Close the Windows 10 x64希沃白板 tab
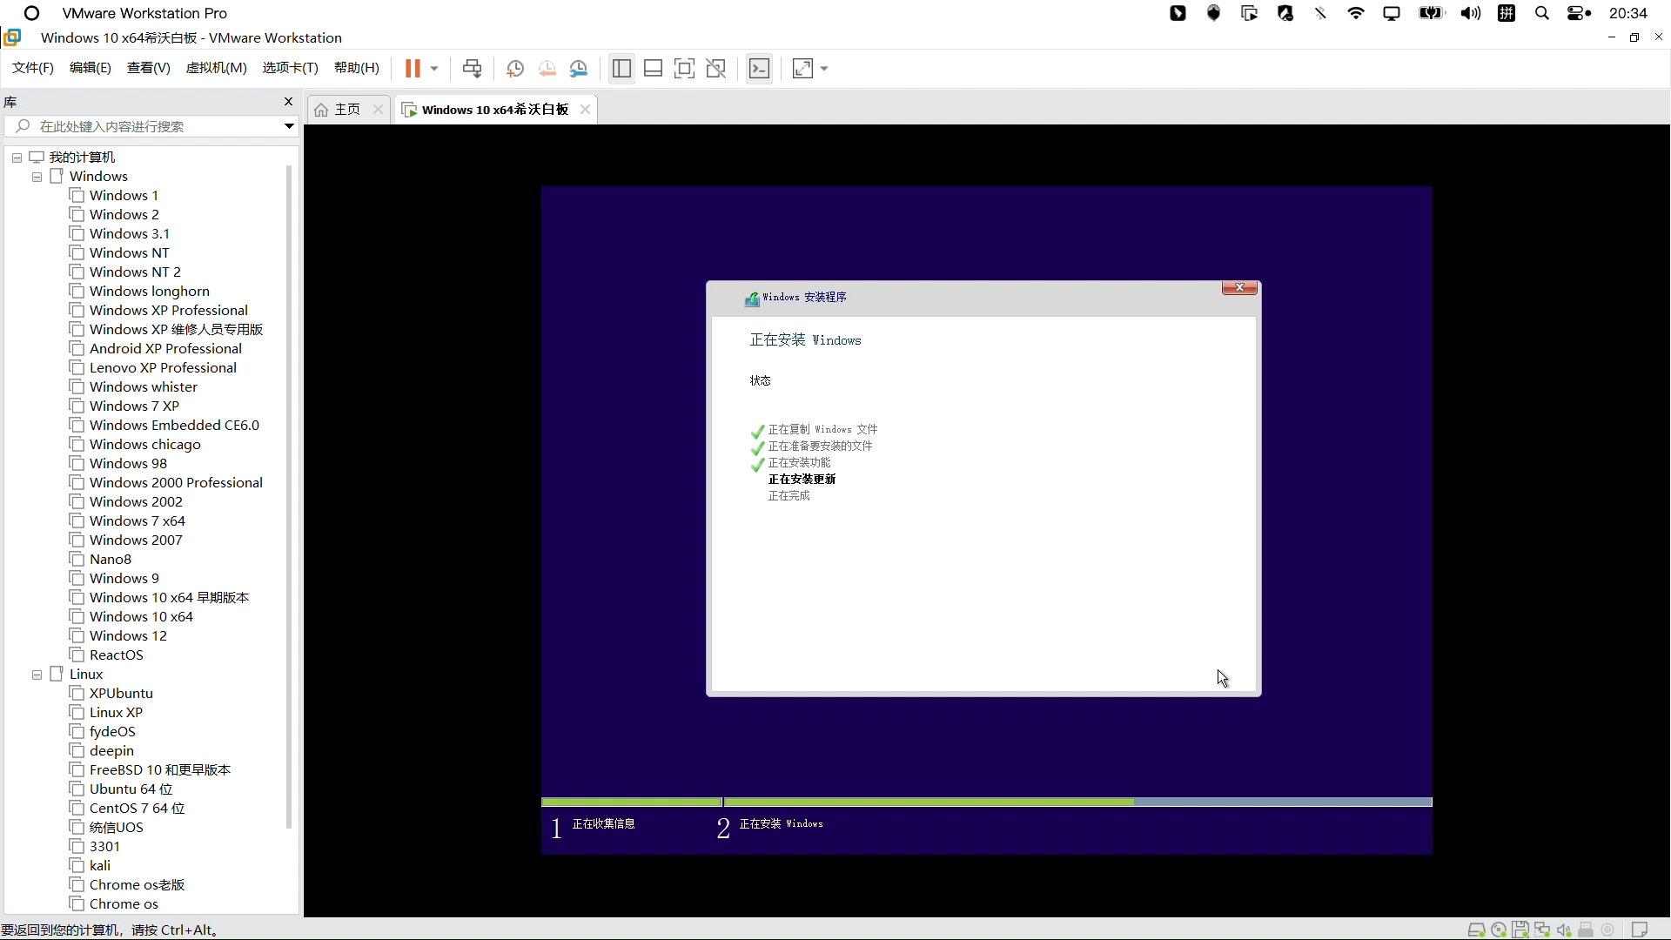The image size is (1671, 940). tap(585, 110)
